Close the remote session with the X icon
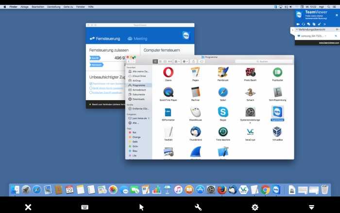This screenshot has width=340, height=213. click(28, 207)
